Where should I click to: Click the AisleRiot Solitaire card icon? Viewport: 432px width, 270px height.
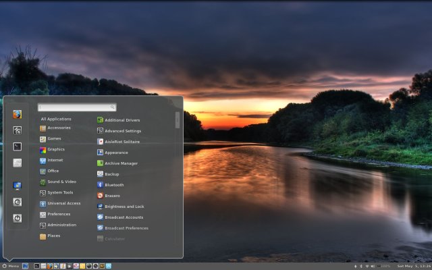(x=101, y=141)
